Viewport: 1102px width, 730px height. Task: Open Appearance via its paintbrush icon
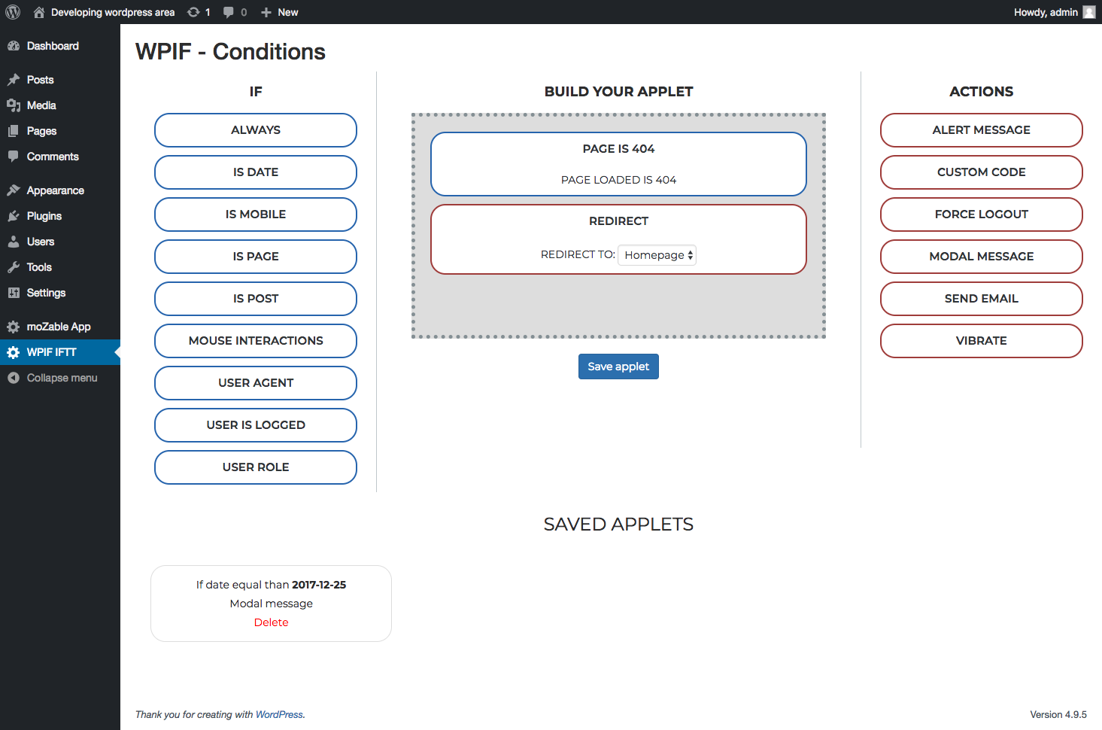14,190
